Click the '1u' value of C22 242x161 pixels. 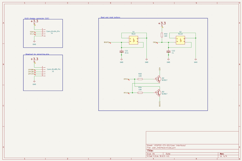click(173, 53)
